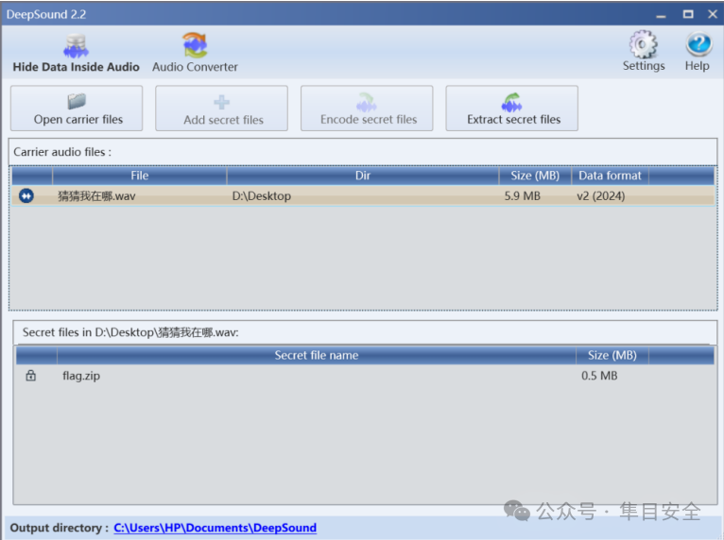The height and width of the screenshot is (540, 724).
Task: Sort carrier list by Size (MB) header
Action: [x=535, y=176]
